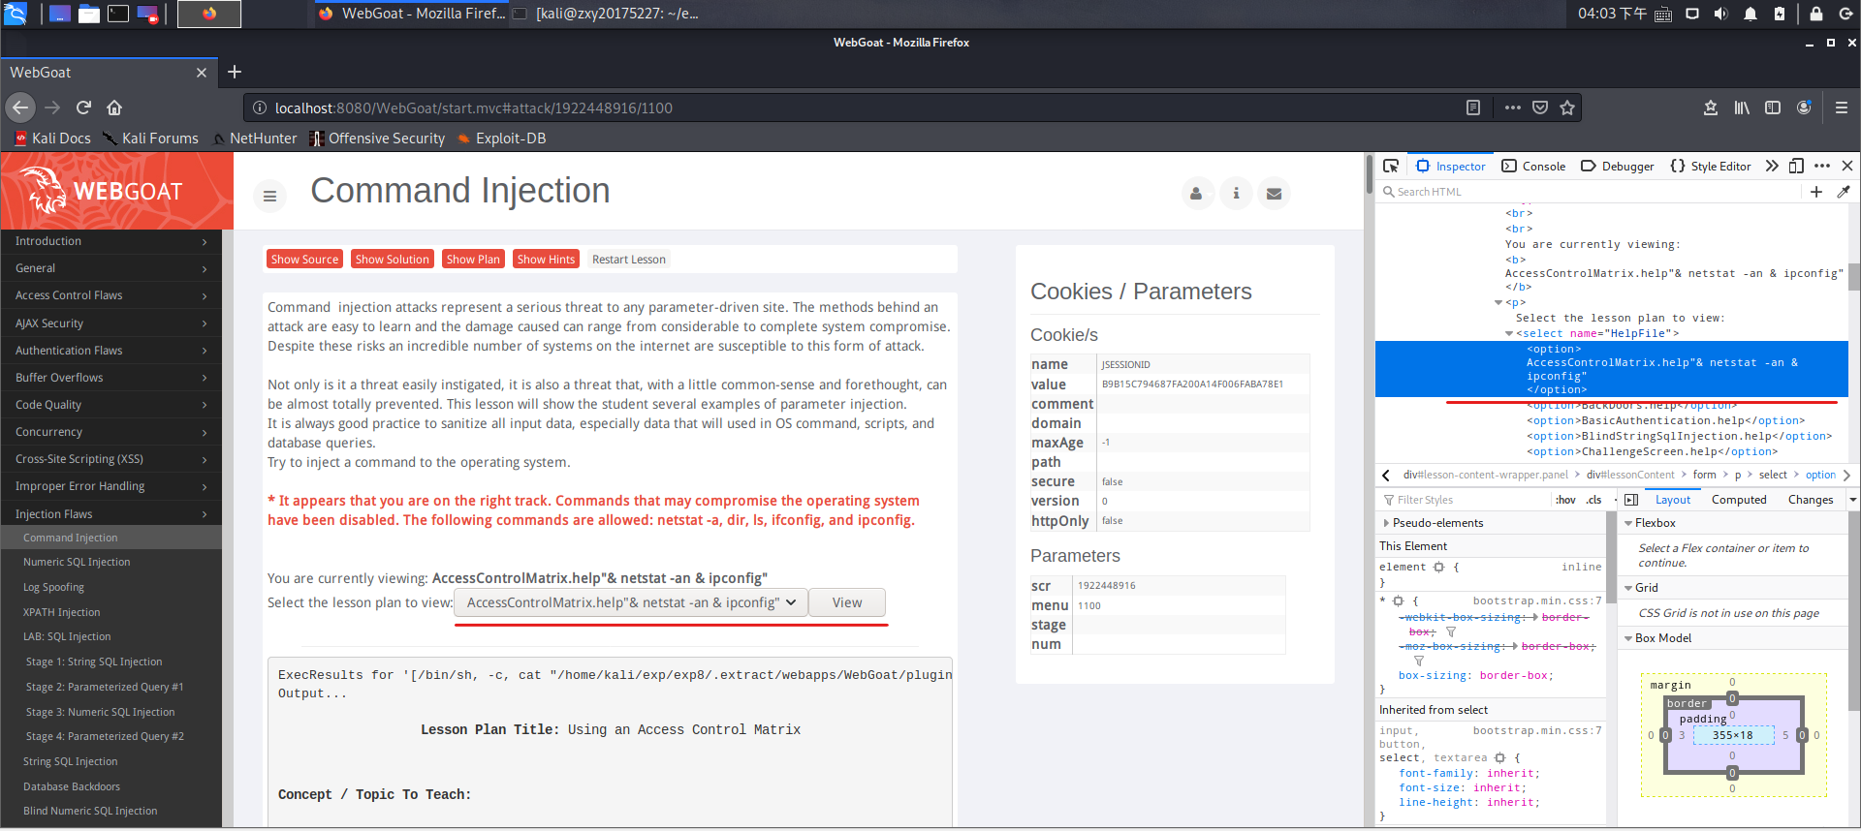Image resolution: width=1861 pixels, height=831 pixels.
Task: Open the site information icon in the address bar
Action: (260, 108)
